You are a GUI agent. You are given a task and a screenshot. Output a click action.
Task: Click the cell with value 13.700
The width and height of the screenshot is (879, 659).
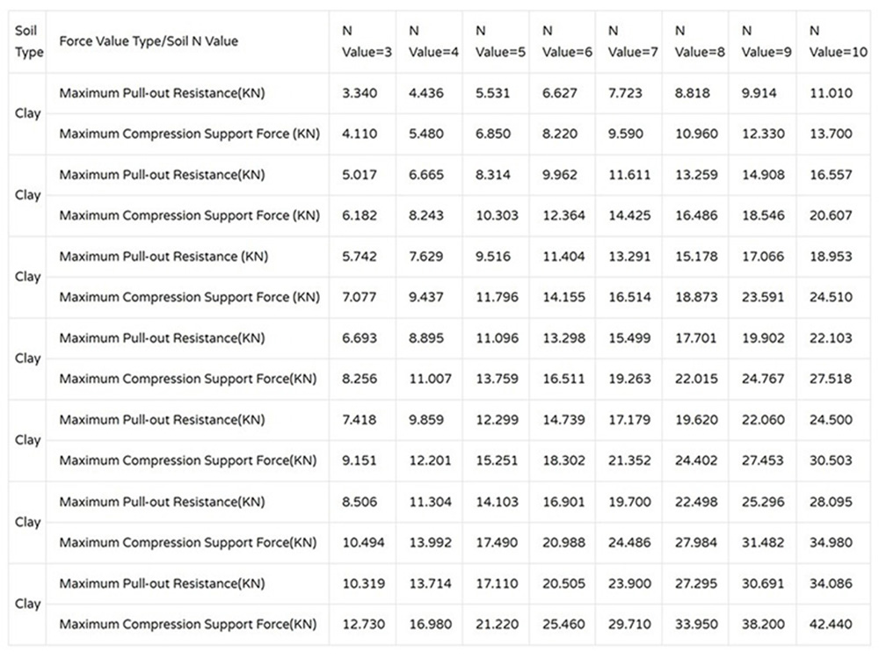[831, 134]
